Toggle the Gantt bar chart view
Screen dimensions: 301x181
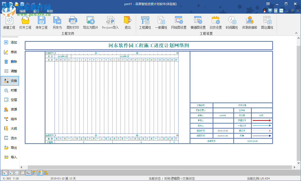click(22, 173)
